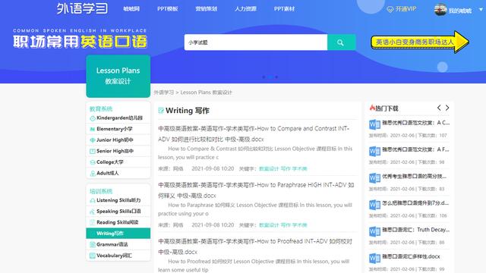Select the middle banner carousel dot

[270, 77]
